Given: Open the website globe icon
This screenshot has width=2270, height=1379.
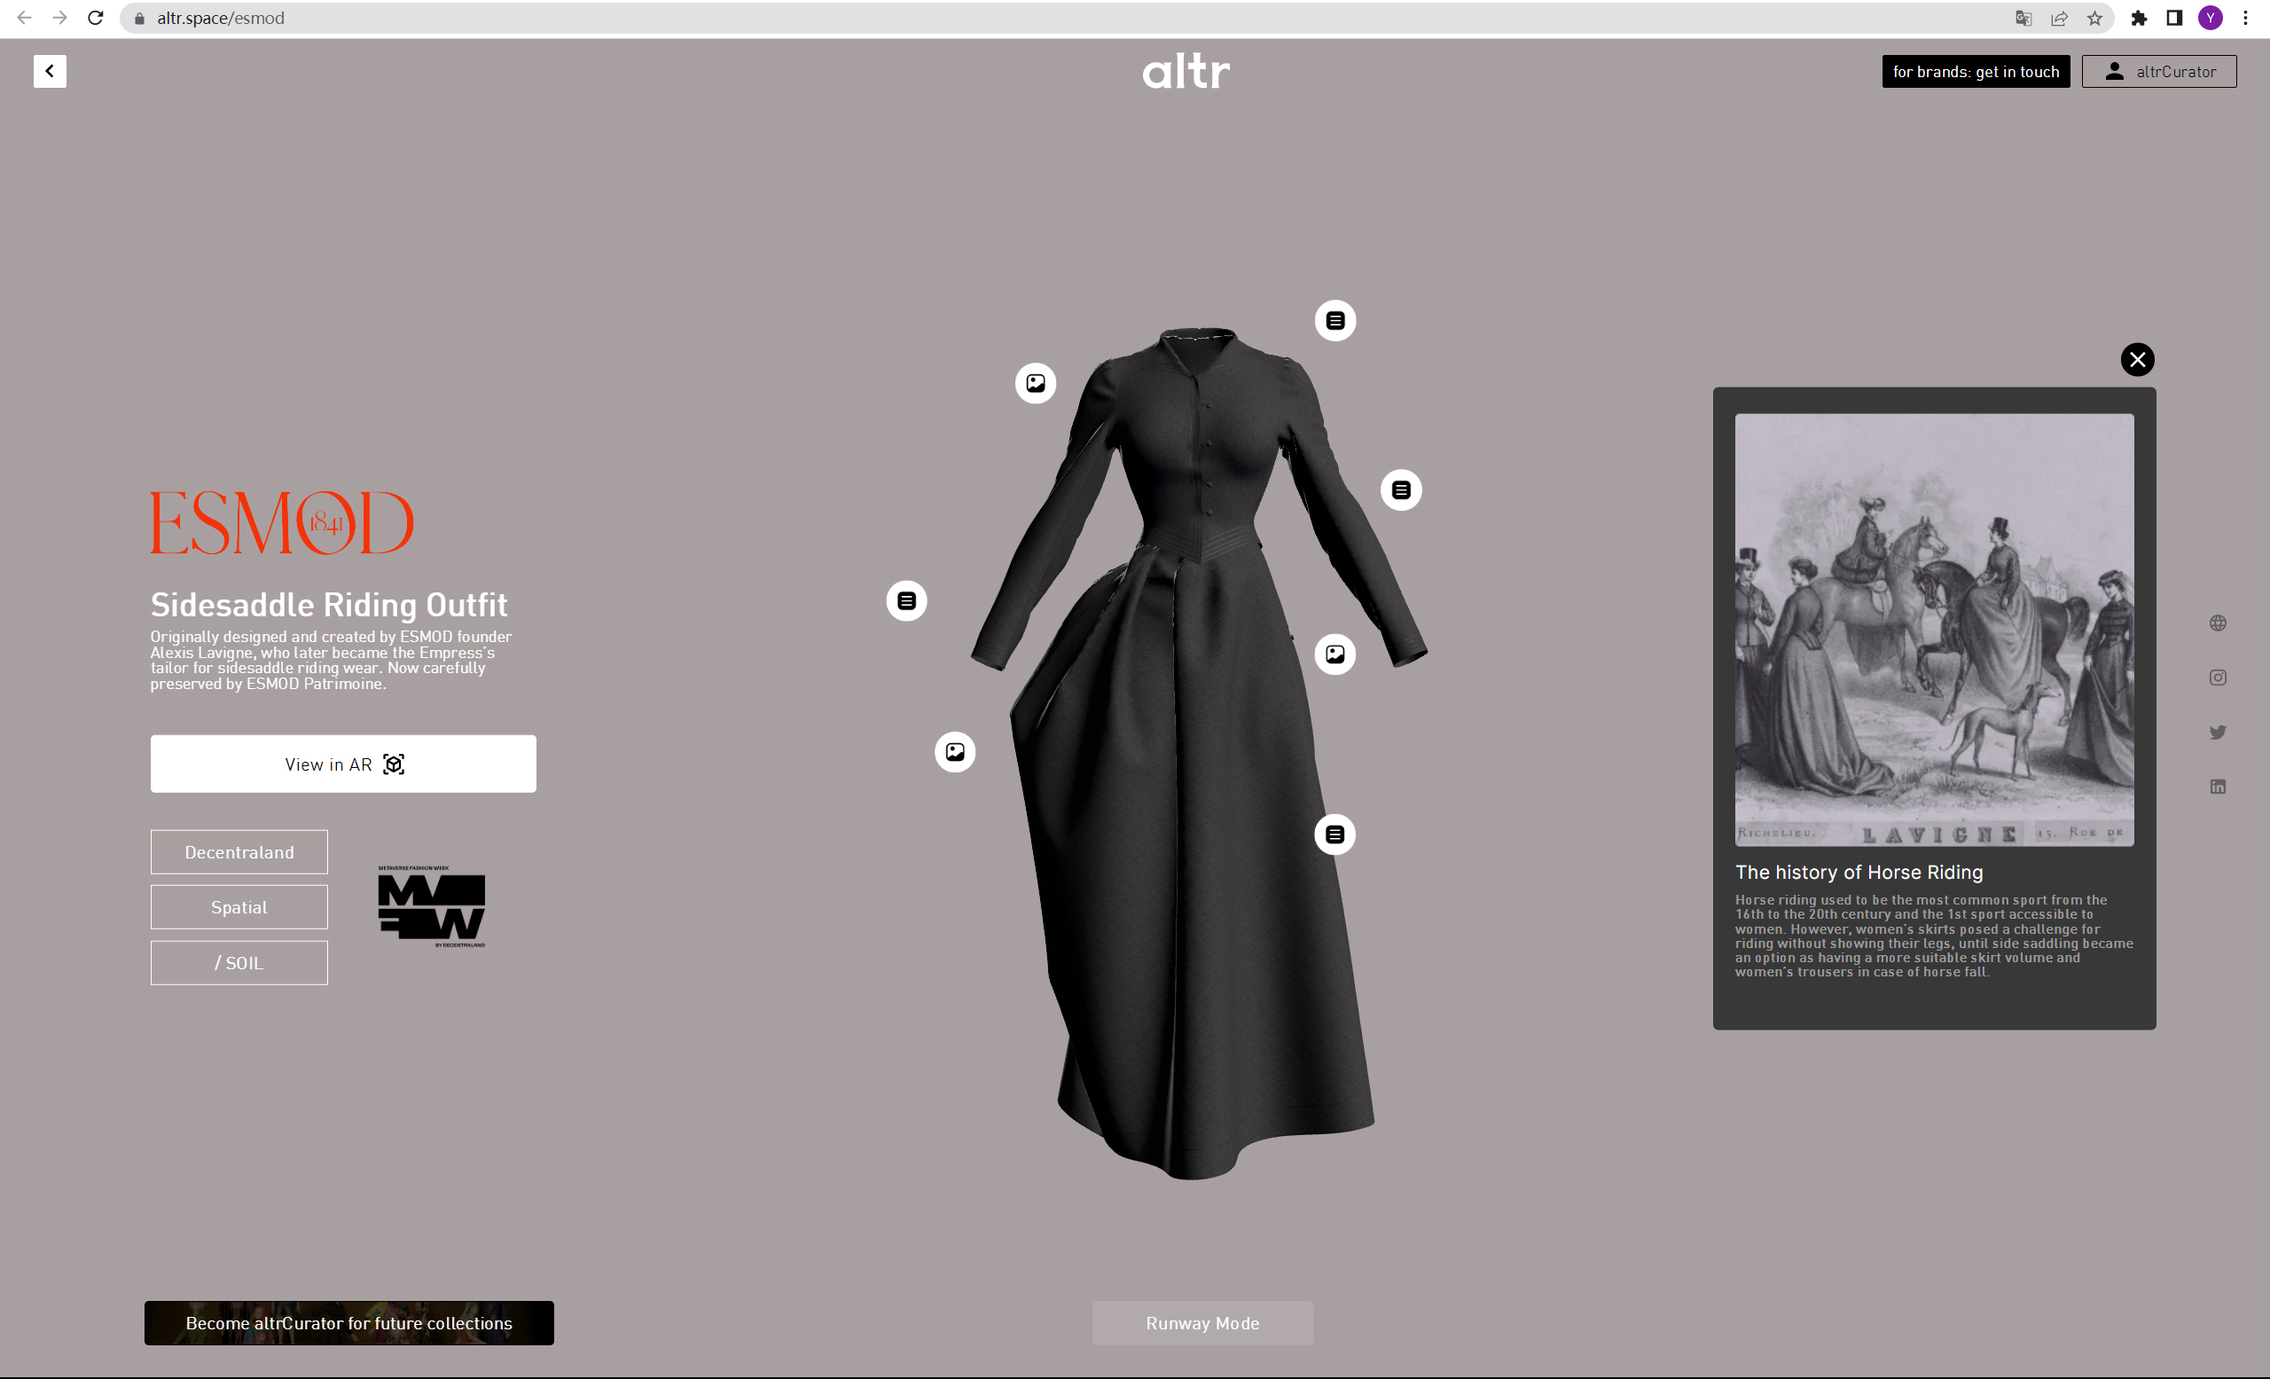Looking at the screenshot, I should click(x=2218, y=623).
